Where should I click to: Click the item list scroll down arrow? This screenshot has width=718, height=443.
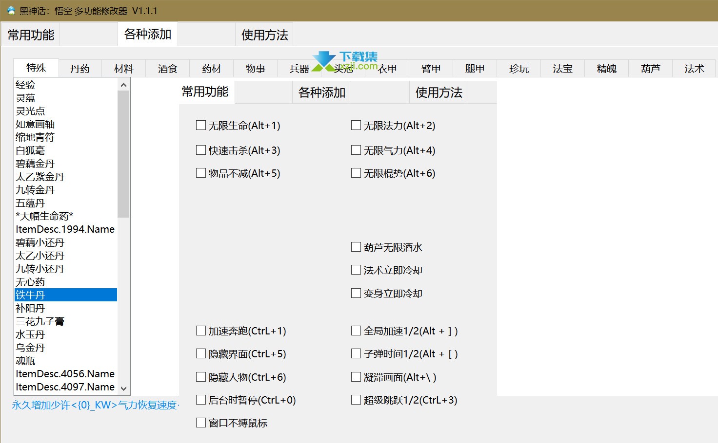[123, 388]
